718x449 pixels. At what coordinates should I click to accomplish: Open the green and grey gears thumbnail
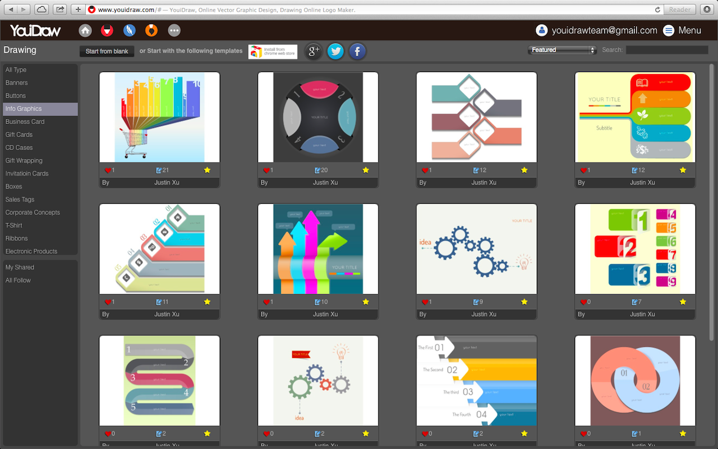point(318,381)
